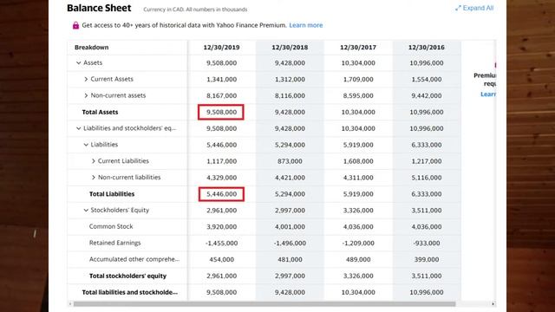Viewport: 555px width, 312px height.
Task: Click Retained Earnings 2019 value -1,455,000
Action: 222,243
